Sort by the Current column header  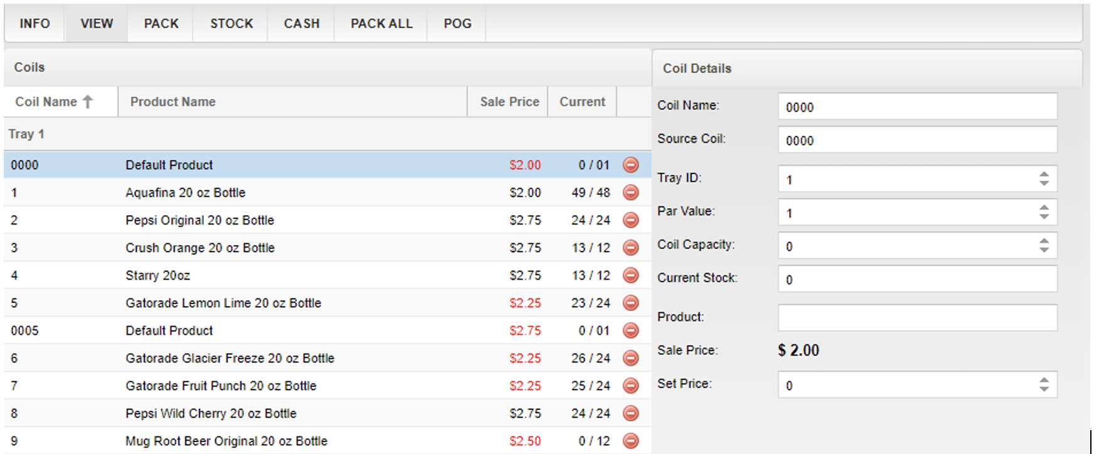583,102
